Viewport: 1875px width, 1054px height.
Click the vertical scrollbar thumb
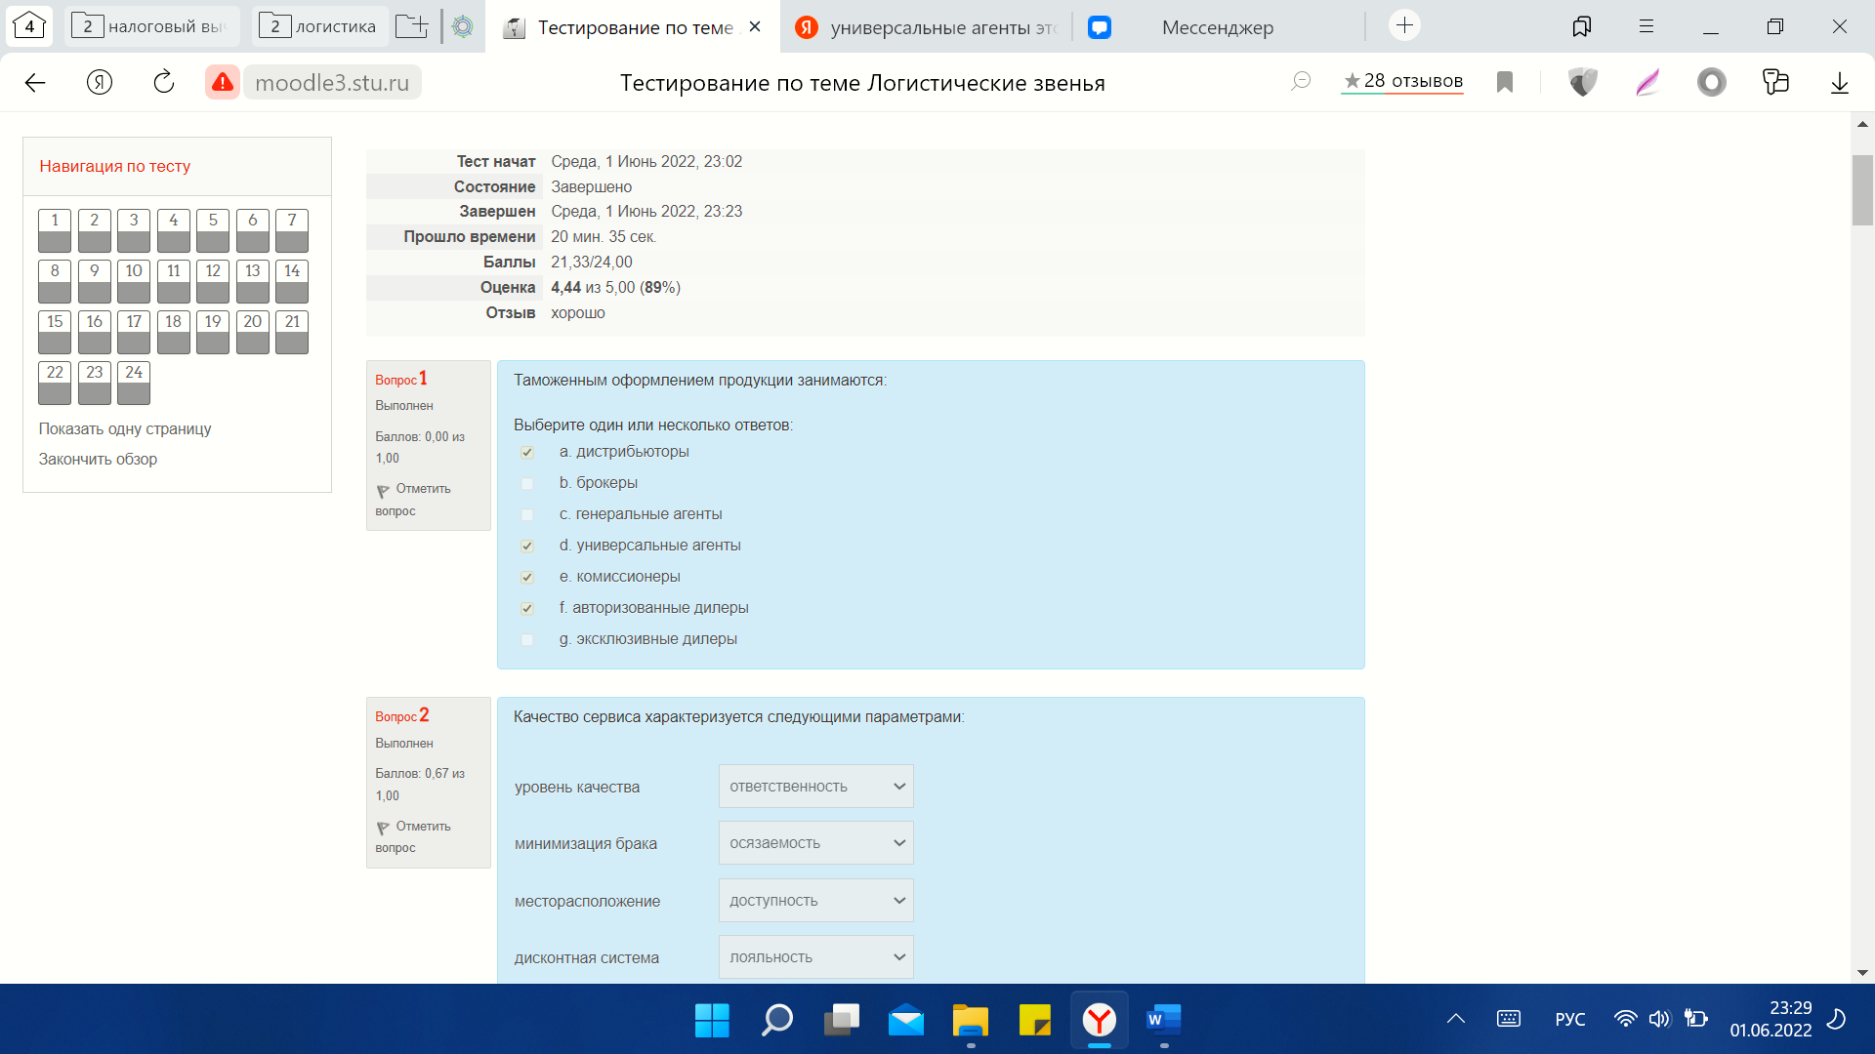[x=1862, y=190]
